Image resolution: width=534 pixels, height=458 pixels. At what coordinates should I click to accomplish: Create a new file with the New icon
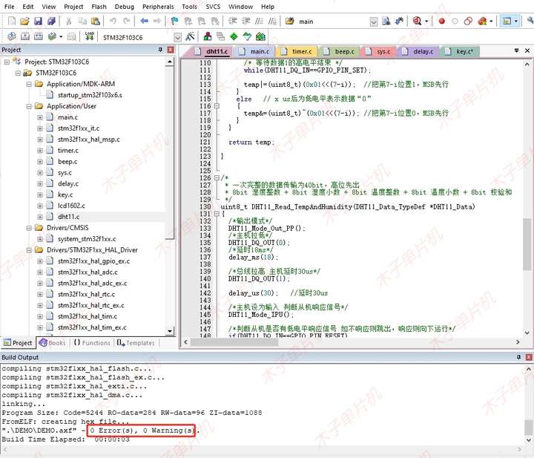(x=12, y=21)
